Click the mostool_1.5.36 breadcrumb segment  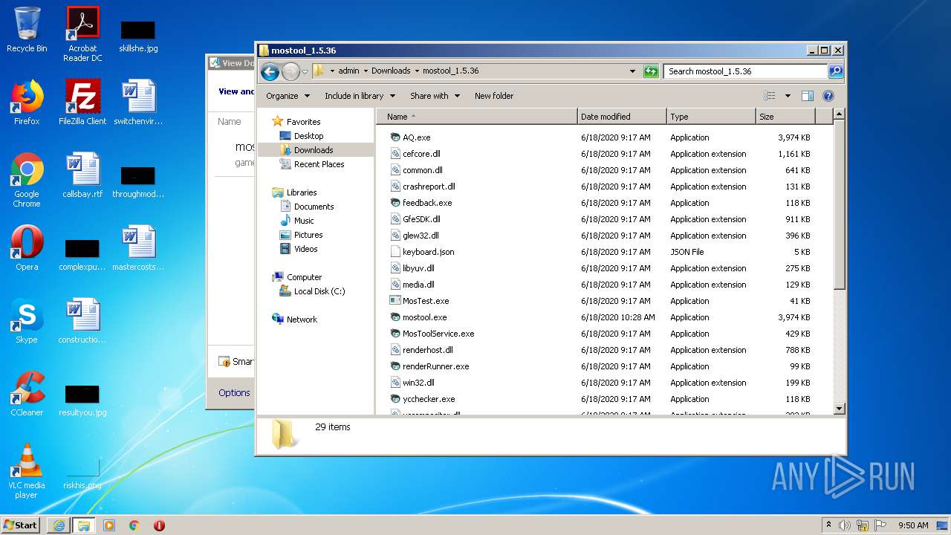tap(450, 71)
